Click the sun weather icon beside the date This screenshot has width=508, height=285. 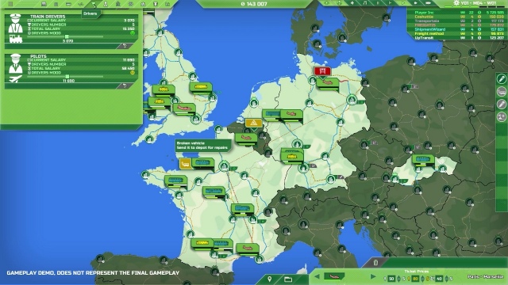click(456, 3)
